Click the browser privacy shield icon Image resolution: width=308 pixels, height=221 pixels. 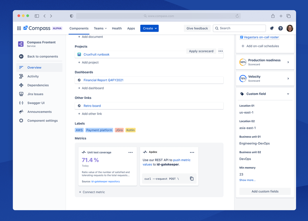point(72,16)
